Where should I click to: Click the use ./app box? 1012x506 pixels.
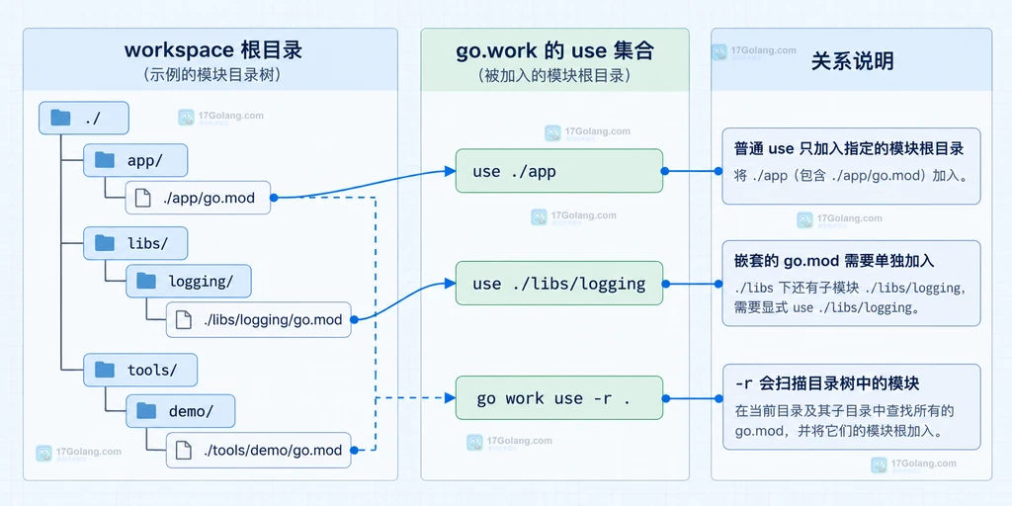559,171
